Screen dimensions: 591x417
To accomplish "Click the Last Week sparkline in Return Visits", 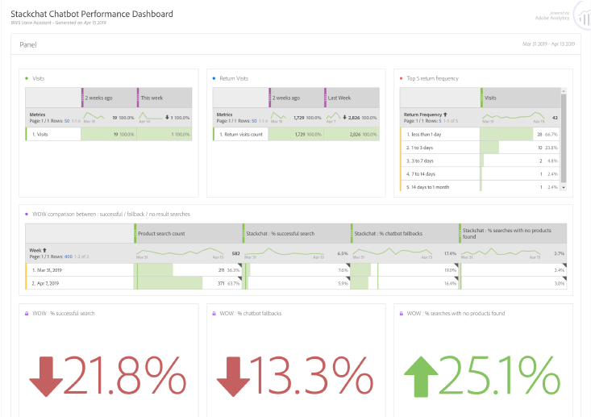I will (333, 115).
